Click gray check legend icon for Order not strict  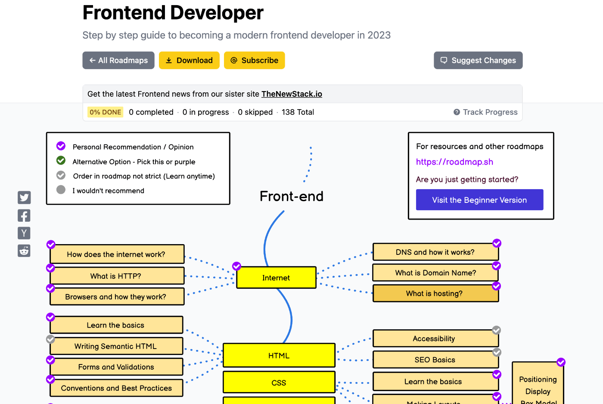click(61, 175)
